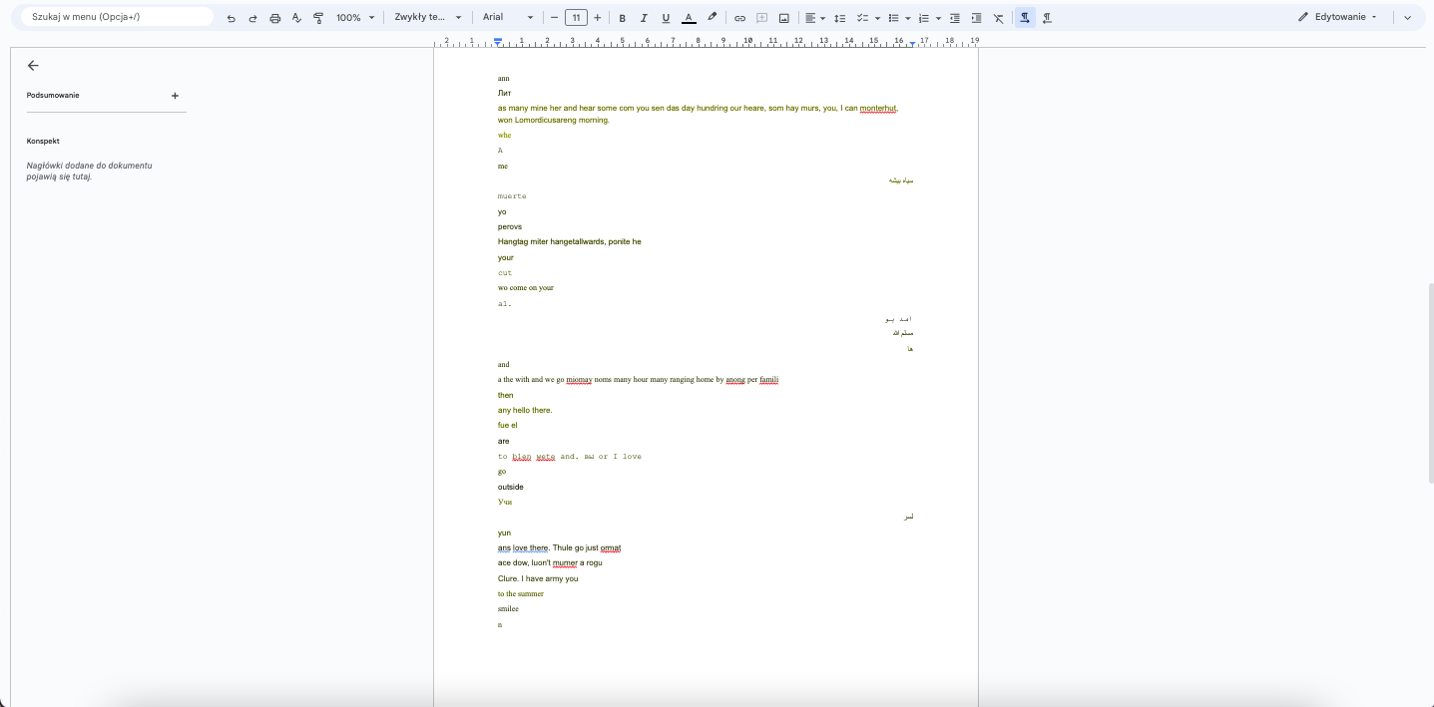Viewport: 1434px width, 707px height.
Task: Increase font size with plus button
Action: 597,18
